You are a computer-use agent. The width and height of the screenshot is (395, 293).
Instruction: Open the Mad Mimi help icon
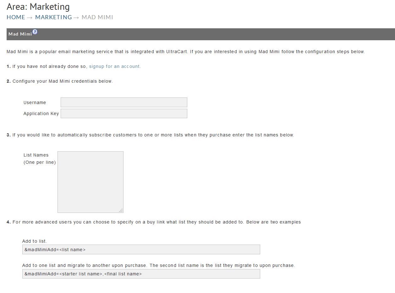point(35,32)
